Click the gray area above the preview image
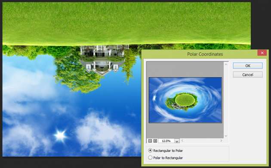 (185, 69)
